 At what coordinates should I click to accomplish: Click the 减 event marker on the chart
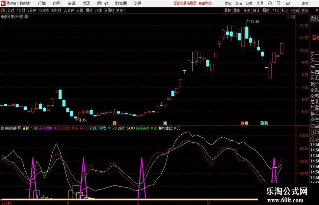coord(165,123)
